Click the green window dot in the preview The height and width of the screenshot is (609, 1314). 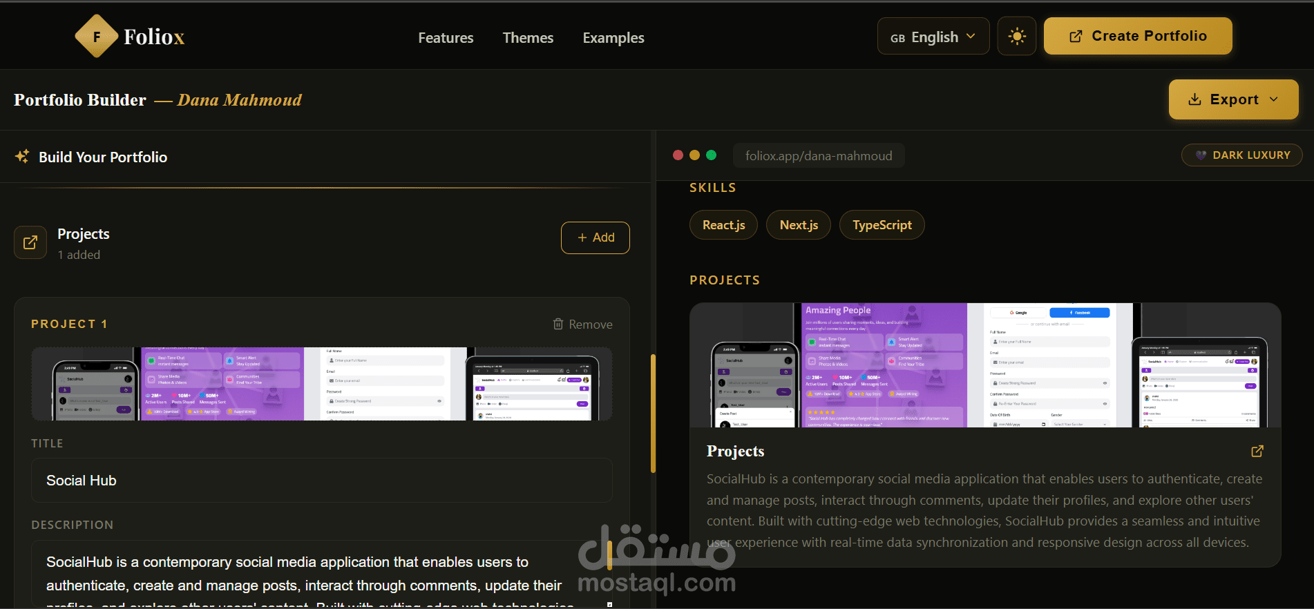click(x=712, y=155)
